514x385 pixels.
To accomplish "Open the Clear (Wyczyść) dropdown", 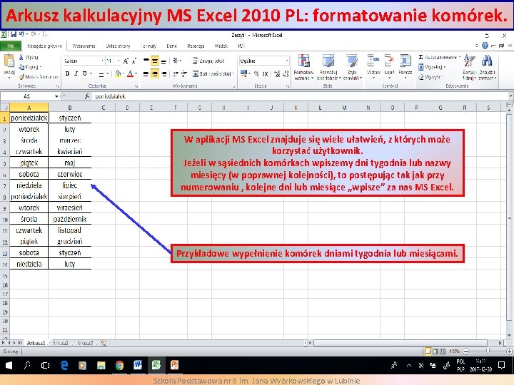I will pos(430,77).
